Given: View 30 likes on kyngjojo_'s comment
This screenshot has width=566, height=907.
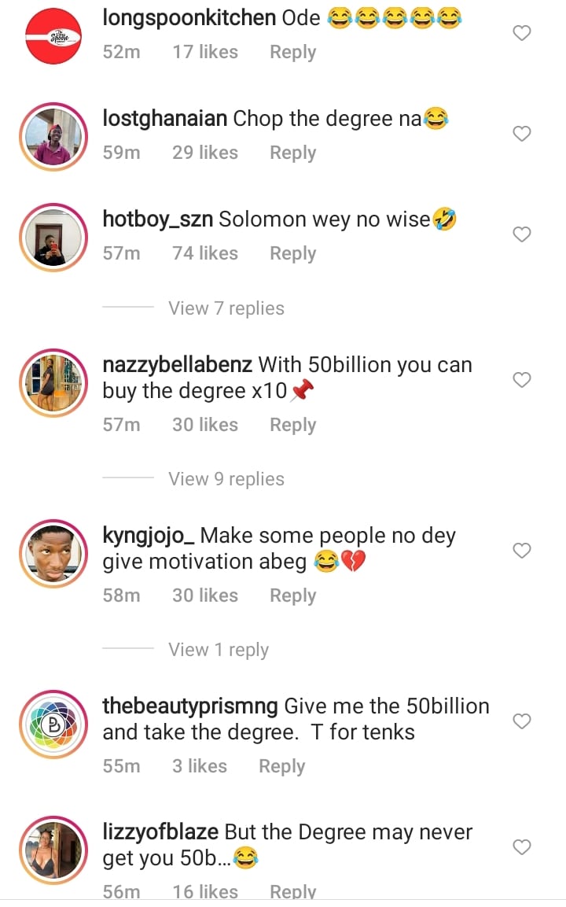Looking at the screenshot, I should pos(205,595).
